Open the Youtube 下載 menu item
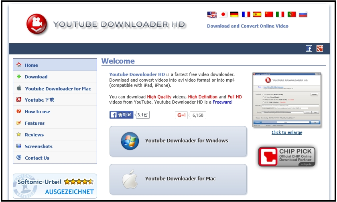Viewport: 337px width, 202px height. [x=55, y=100]
